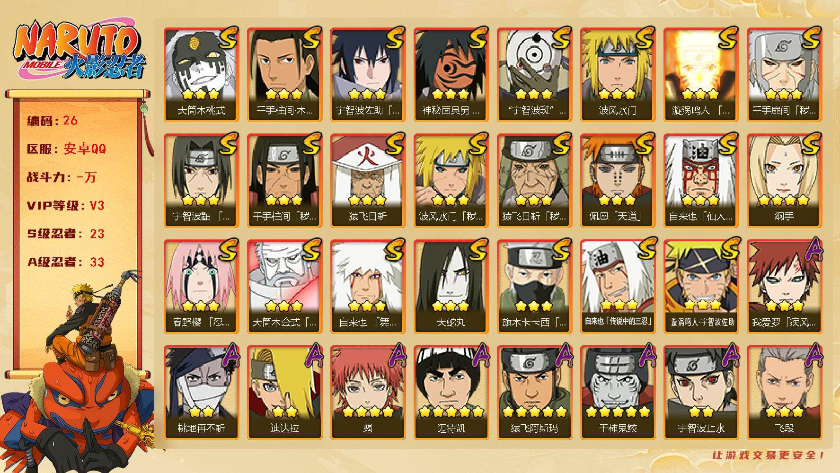Image resolution: width=840 pixels, height=473 pixels.
Task: Pick the 迈特凯 ninja card
Action: point(451,393)
